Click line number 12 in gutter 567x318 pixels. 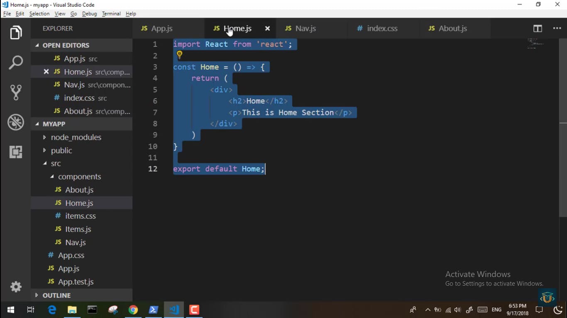[153, 169]
